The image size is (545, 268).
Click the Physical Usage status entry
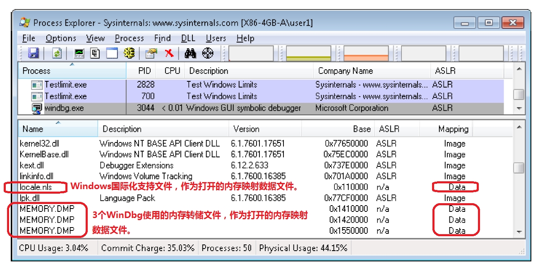pyautogui.click(x=303, y=248)
